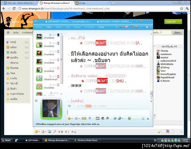This screenshot has width=191, height=149.
Task: Click the AB text icon in Messenger
Action: pos(115,118)
